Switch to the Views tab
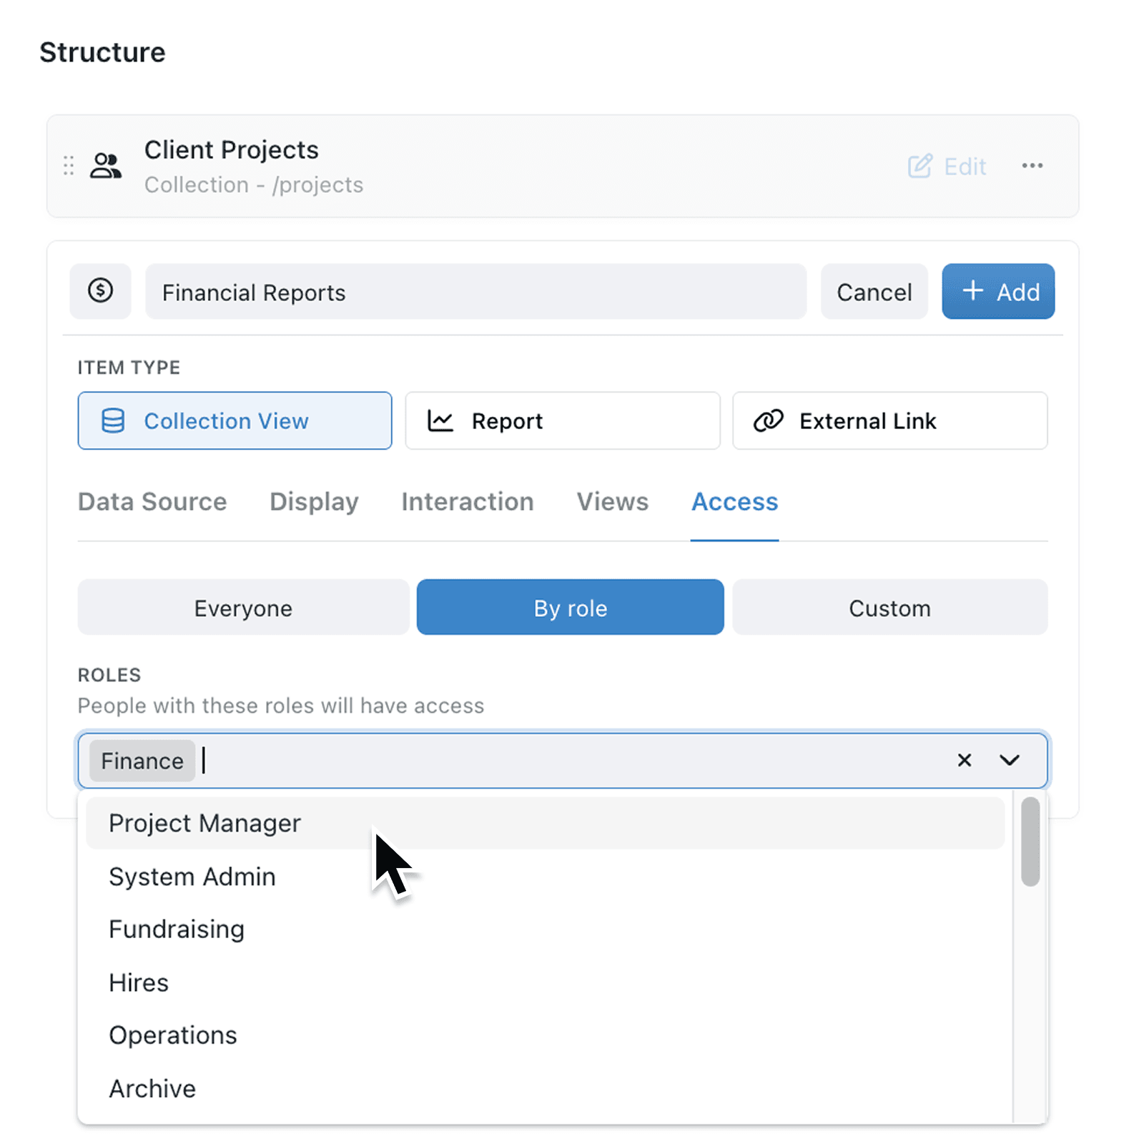 tap(612, 501)
